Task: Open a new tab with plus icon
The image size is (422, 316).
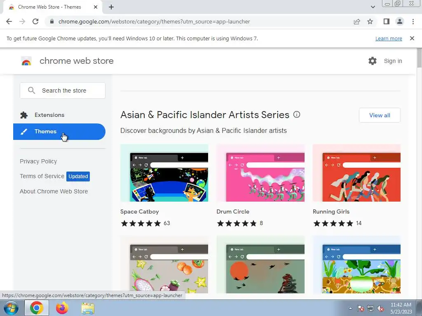Action: click(x=111, y=7)
